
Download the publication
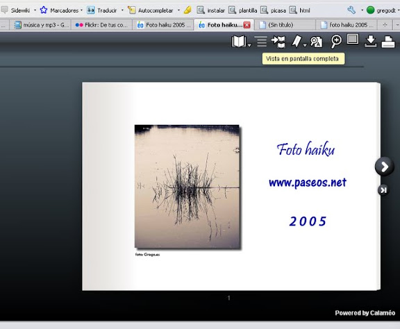(x=370, y=42)
